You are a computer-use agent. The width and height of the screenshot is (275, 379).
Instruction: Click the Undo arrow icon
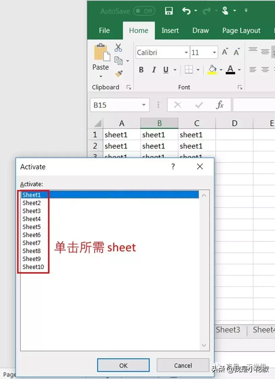(x=186, y=11)
